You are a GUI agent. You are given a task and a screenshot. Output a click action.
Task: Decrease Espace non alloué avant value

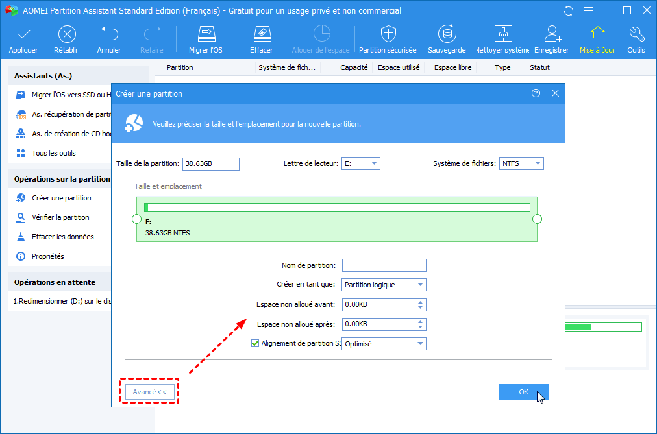coord(420,307)
